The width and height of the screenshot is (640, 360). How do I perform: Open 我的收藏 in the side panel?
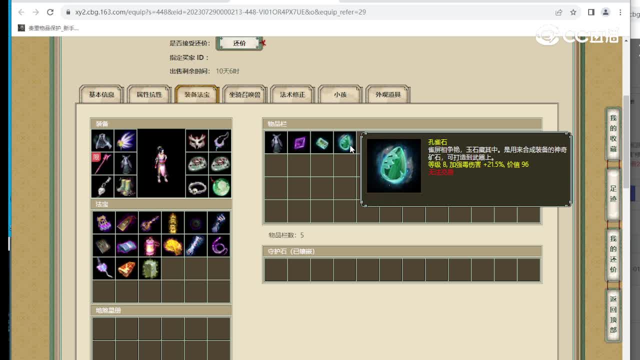613,133
